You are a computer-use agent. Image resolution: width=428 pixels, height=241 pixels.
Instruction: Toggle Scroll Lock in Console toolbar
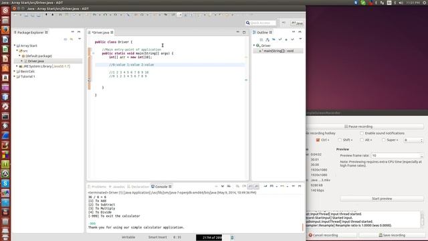(x=244, y=186)
